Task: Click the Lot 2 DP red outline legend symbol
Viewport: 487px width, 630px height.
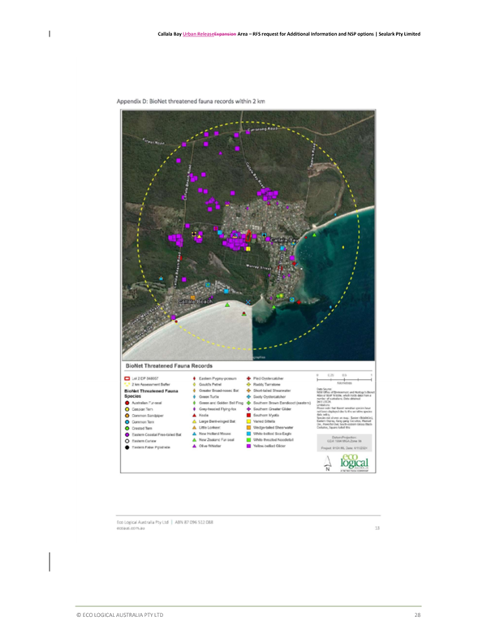Action: (x=127, y=378)
